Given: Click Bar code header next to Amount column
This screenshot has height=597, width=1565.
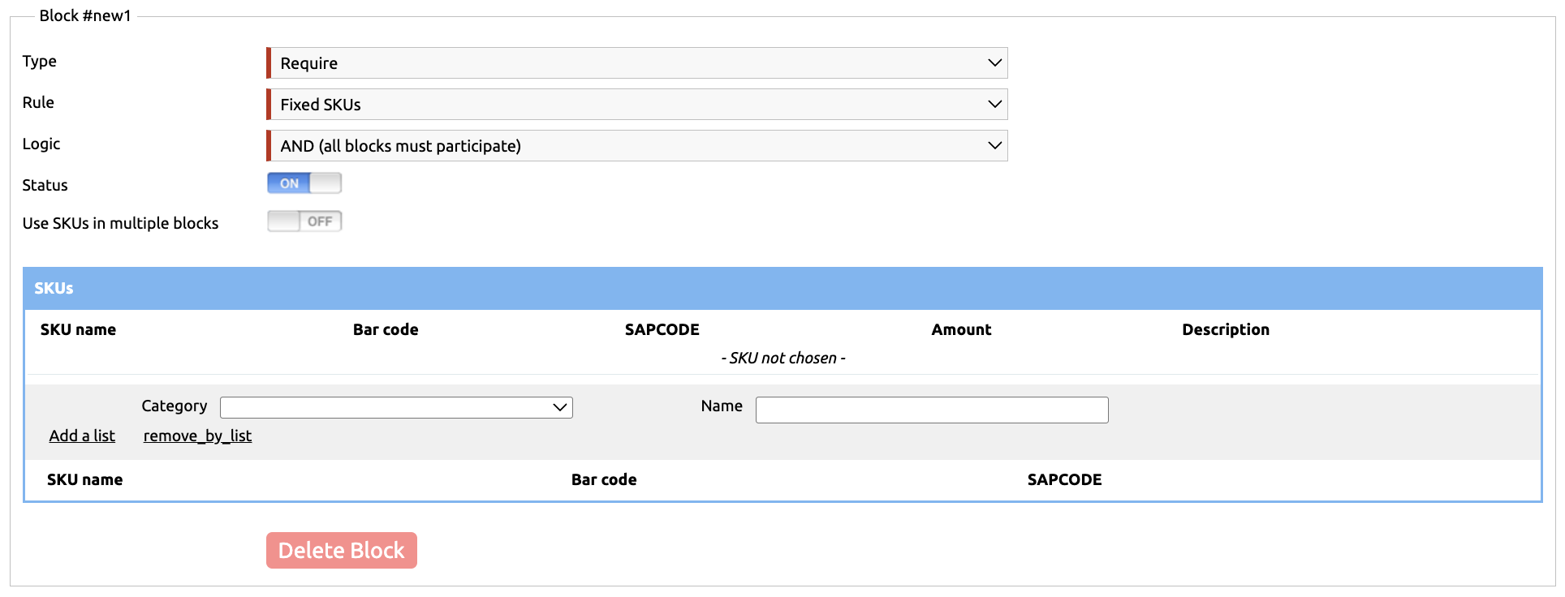Looking at the screenshot, I should (x=386, y=329).
